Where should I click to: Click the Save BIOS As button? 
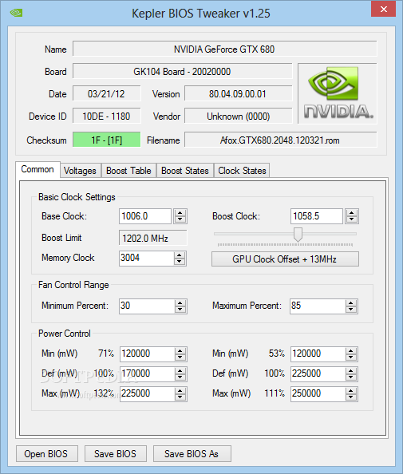(x=192, y=454)
